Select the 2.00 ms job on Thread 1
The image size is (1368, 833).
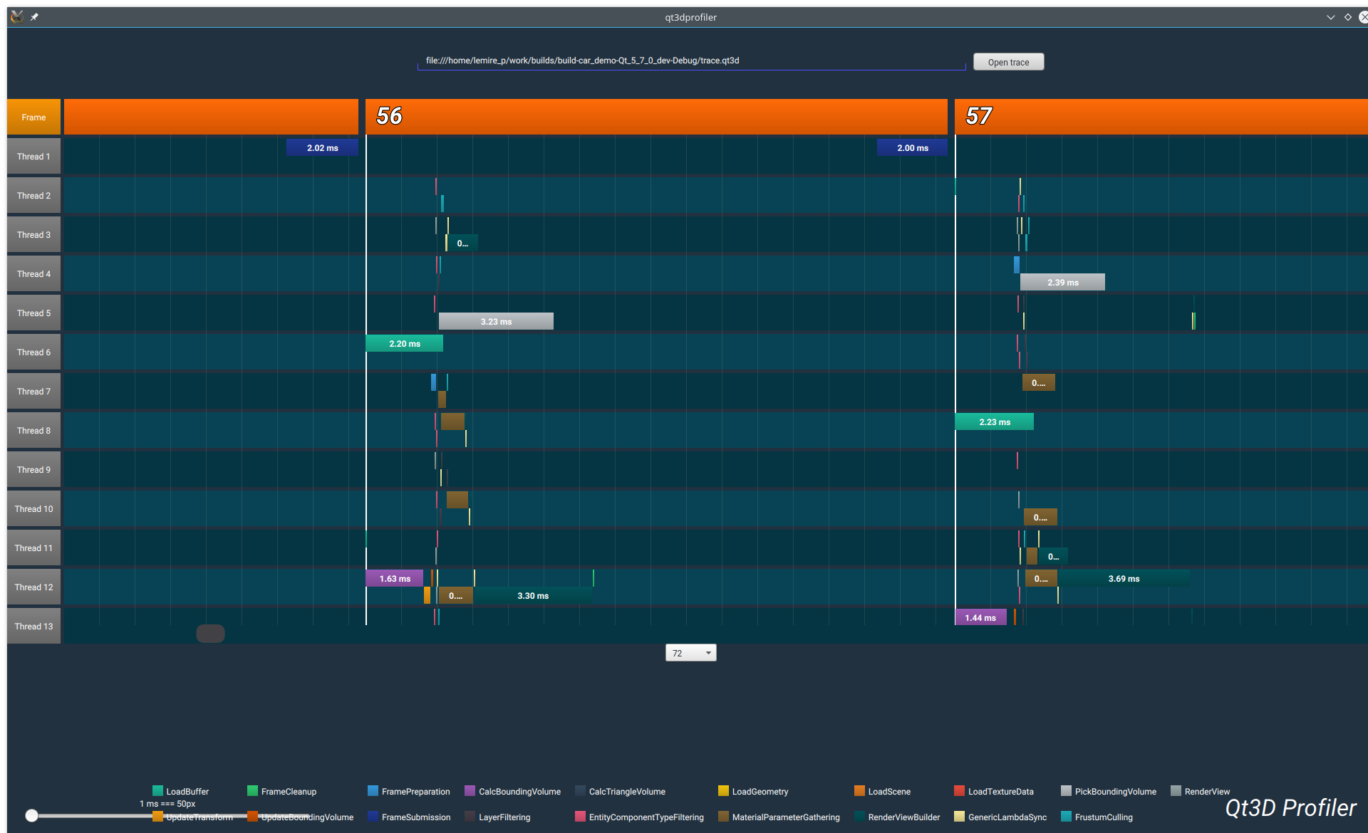point(912,148)
